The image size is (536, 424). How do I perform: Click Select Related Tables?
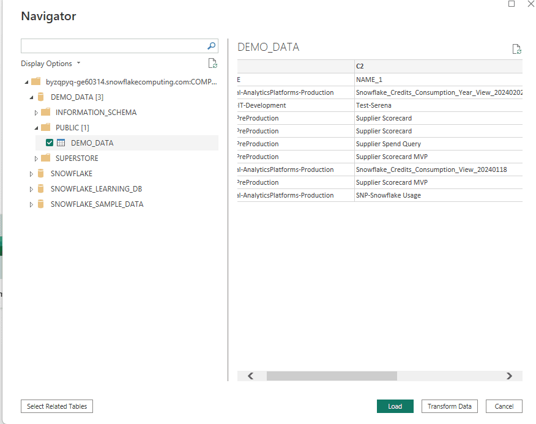(57, 406)
